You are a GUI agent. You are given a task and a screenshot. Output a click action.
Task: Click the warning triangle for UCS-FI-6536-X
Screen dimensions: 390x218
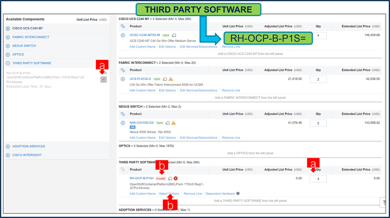tap(171, 79)
